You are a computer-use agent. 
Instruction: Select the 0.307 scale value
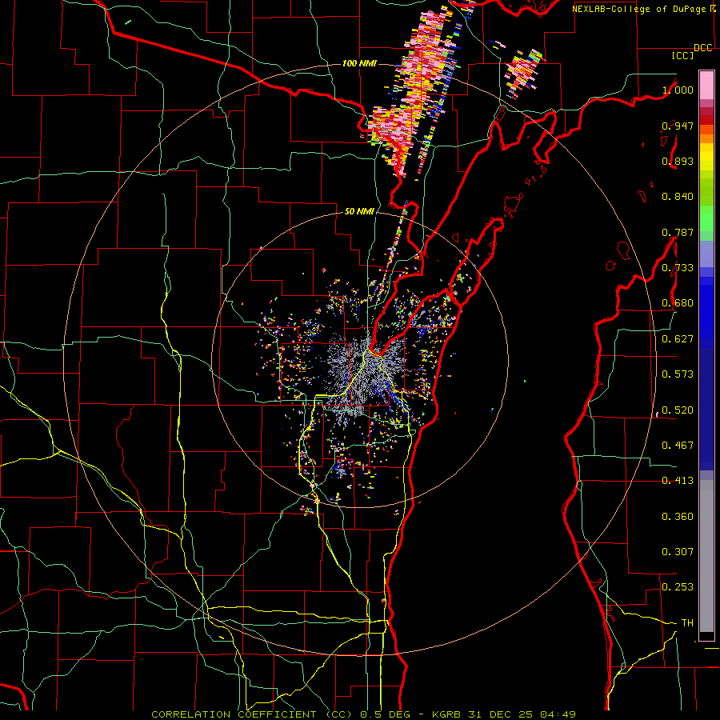(x=678, y=552)
